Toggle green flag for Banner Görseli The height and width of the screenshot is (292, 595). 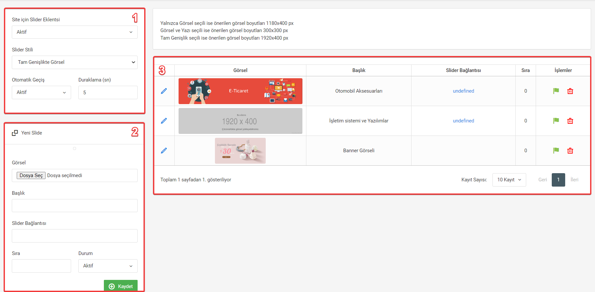pyautogui.click(x=556, y=151)
